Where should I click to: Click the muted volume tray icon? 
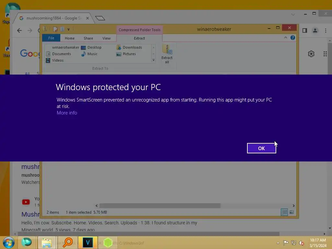click(302, 243)
